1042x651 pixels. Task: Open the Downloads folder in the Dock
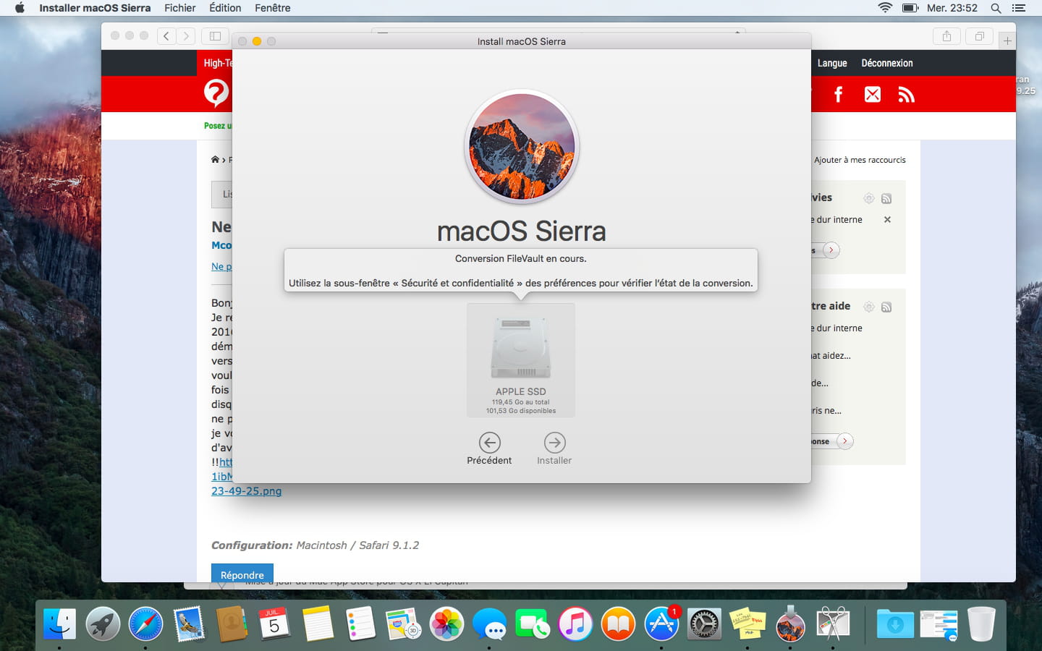[x=895, y=624]
